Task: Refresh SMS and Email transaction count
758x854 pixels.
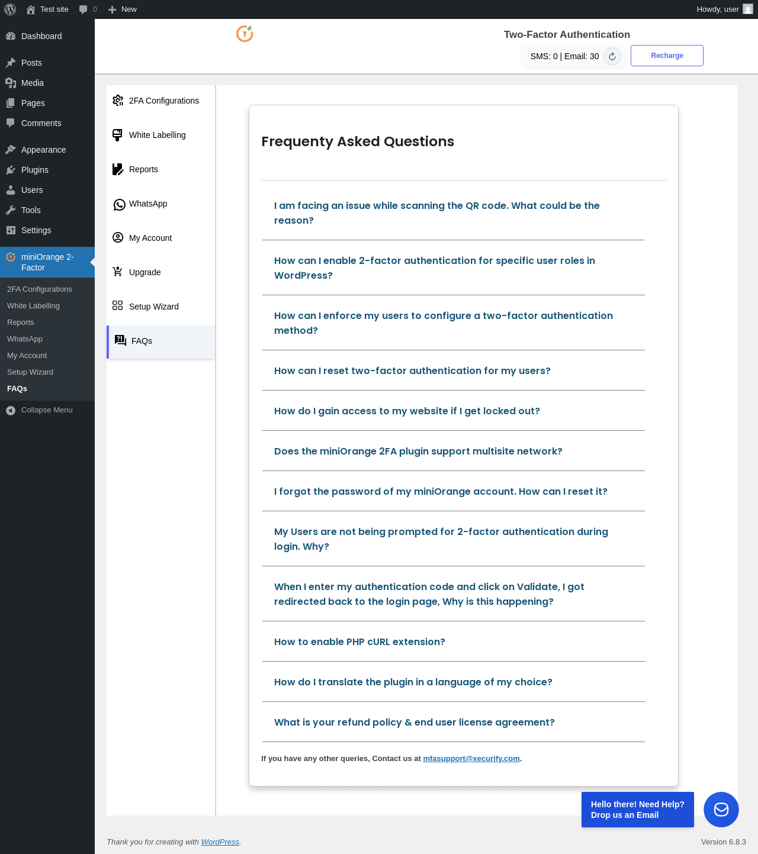Action: coord(612,56)
